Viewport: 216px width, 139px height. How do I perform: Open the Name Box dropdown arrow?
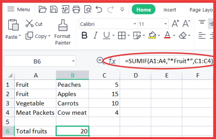click(x=74, y=61)
